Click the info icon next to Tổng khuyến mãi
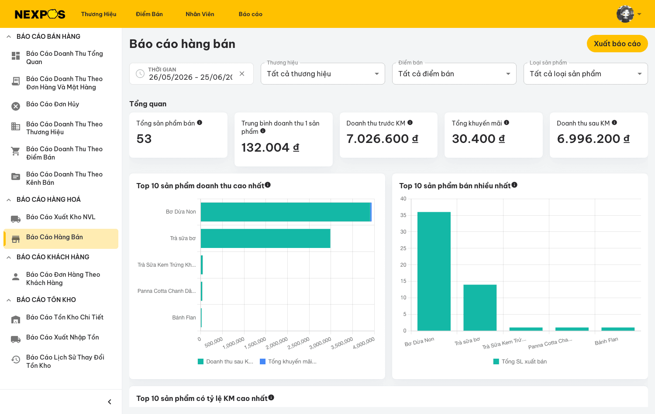Image resolution: width=655 pixels, height=414 pixels. click(507, 122)
